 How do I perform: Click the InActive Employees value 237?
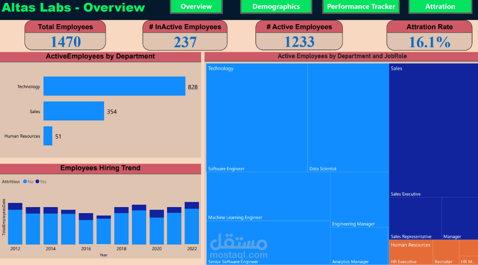[185, 42]
